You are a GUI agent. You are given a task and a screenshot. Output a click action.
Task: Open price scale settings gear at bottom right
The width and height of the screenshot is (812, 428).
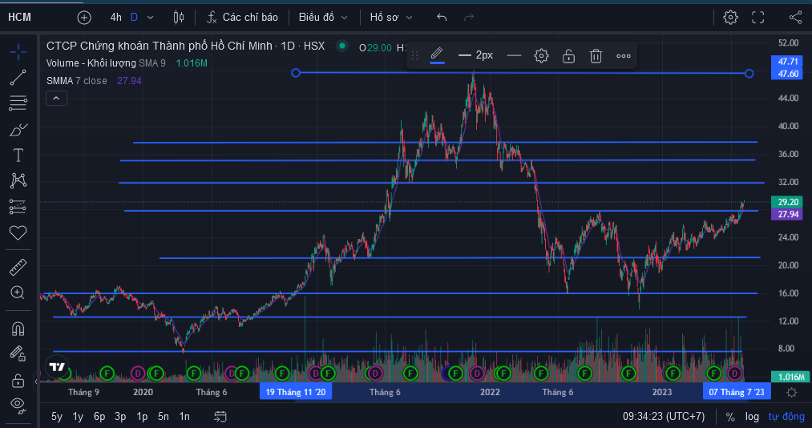pyautogui.click(x=791, y=392)
